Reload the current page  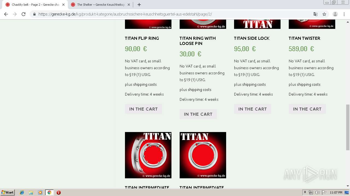24,14
